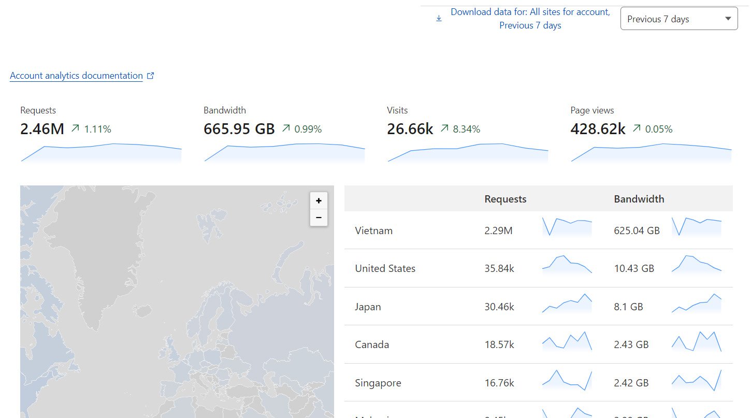Click the Bandwidth column header
Viewport: 751px width, 418px height.
639,199
